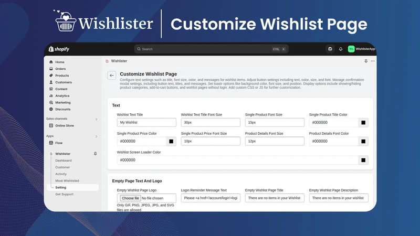Screen dimensions: 420x236
Task: Click the Empty Wishlist Page Description field
Action: (x=339, y=198)
